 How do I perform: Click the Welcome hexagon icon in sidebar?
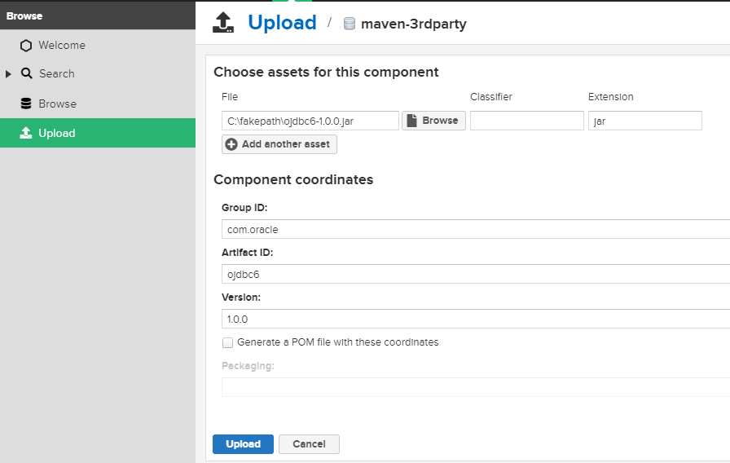26,45
